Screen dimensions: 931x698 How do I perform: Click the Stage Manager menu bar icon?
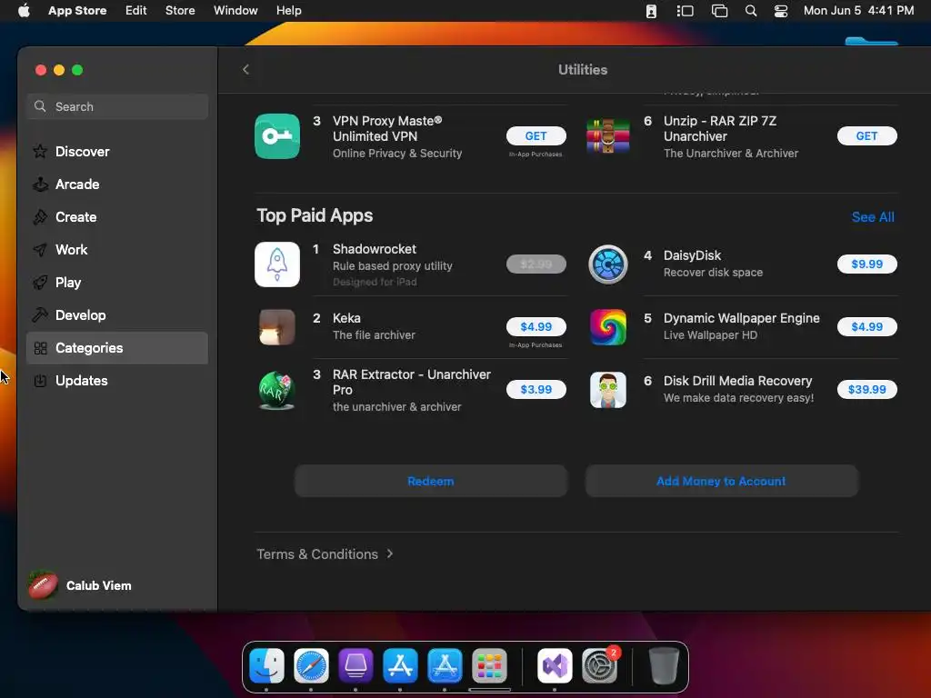pyautogui.click(x=685, y=11)
